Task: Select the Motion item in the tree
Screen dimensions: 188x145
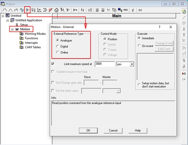Action: point(25,29)
